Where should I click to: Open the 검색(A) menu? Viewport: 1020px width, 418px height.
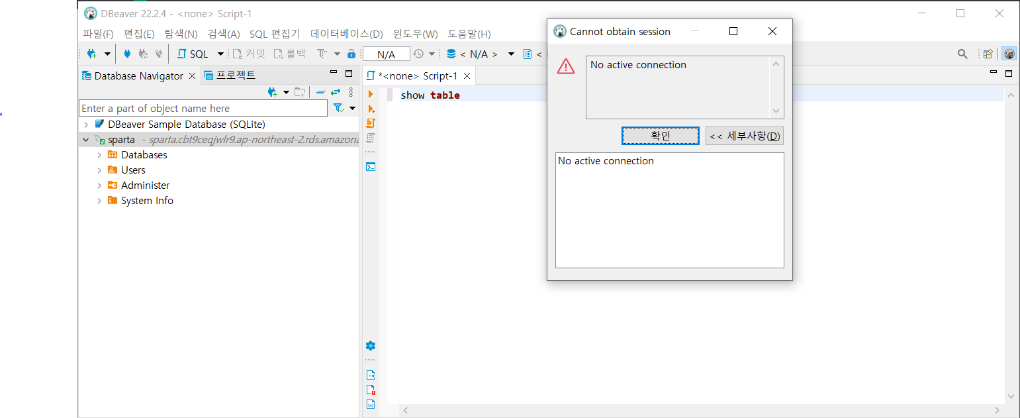[x=224, y=34]
